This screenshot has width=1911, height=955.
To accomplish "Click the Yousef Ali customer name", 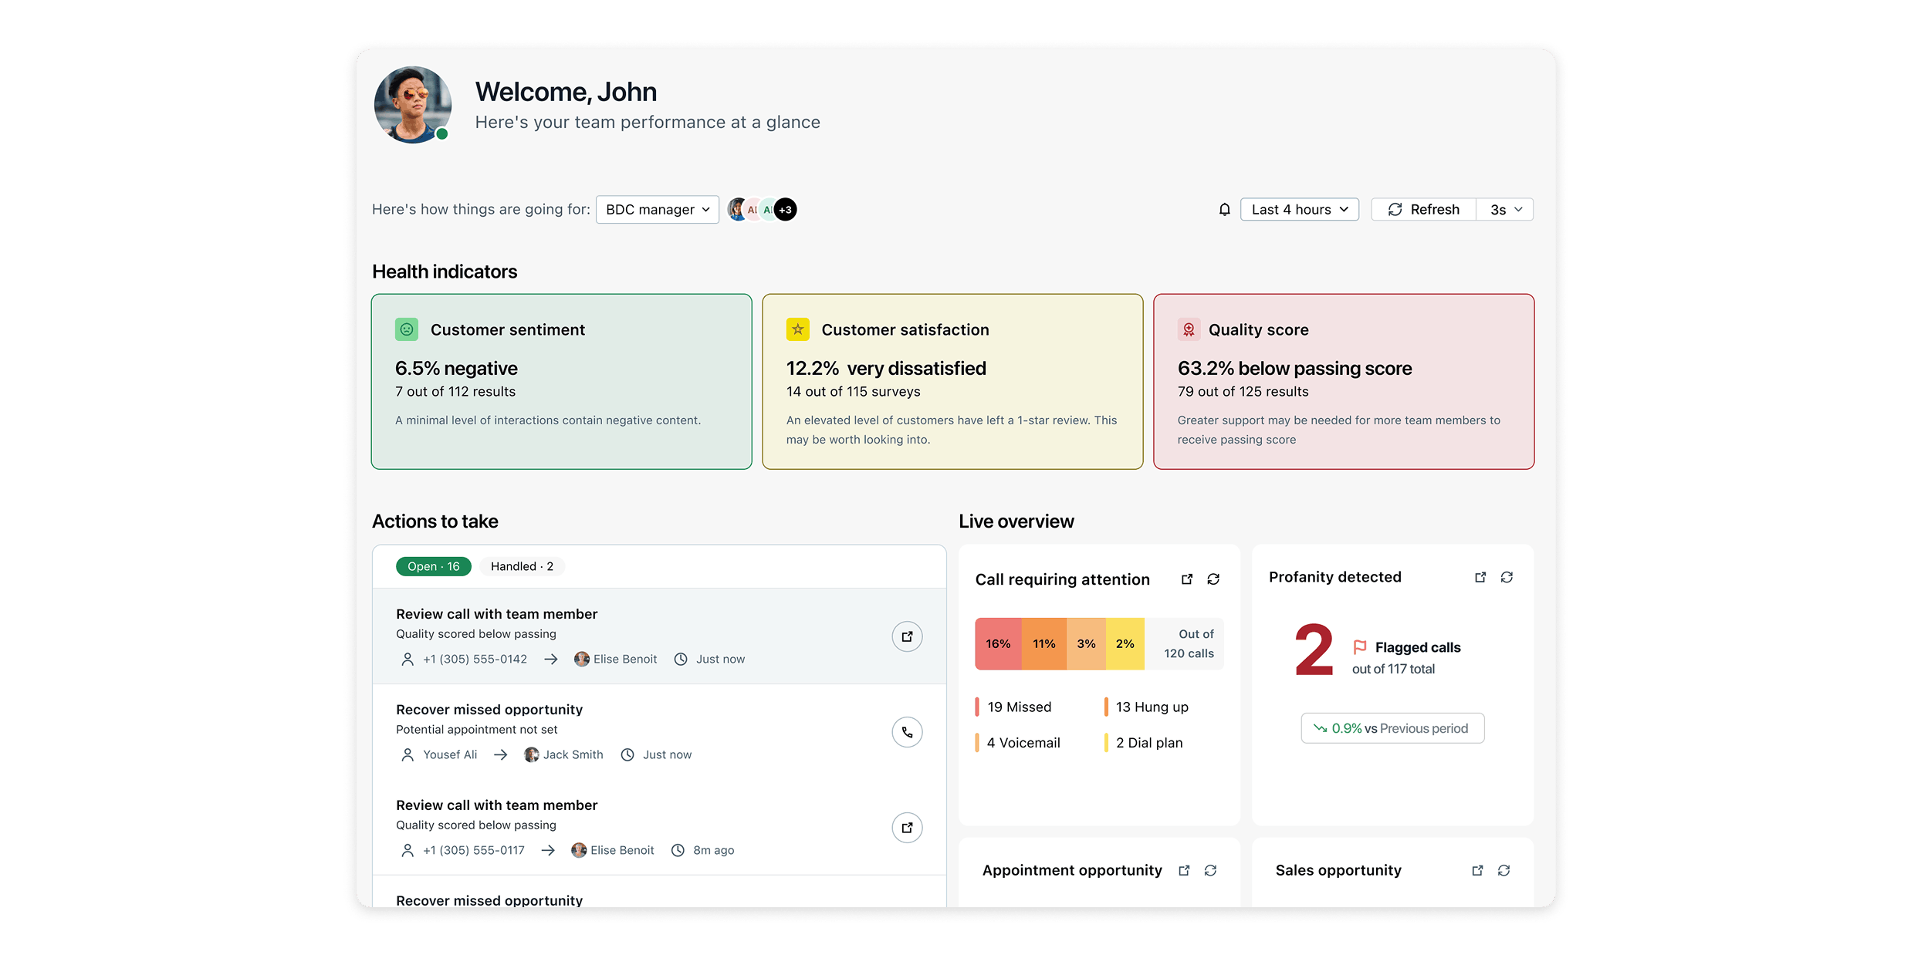I will tap(450, 754).
